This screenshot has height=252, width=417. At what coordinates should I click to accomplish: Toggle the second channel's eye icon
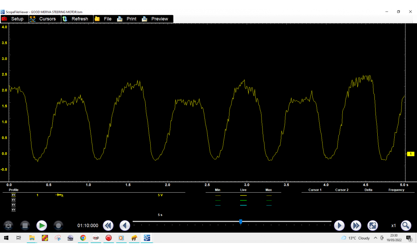pos(14,200)
